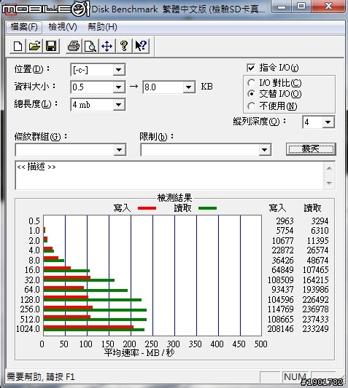Image resolution: width=348 pixels, height=388 pixels.
Task: Click the green 讀取 legend swatch
Action: point(208,208)
